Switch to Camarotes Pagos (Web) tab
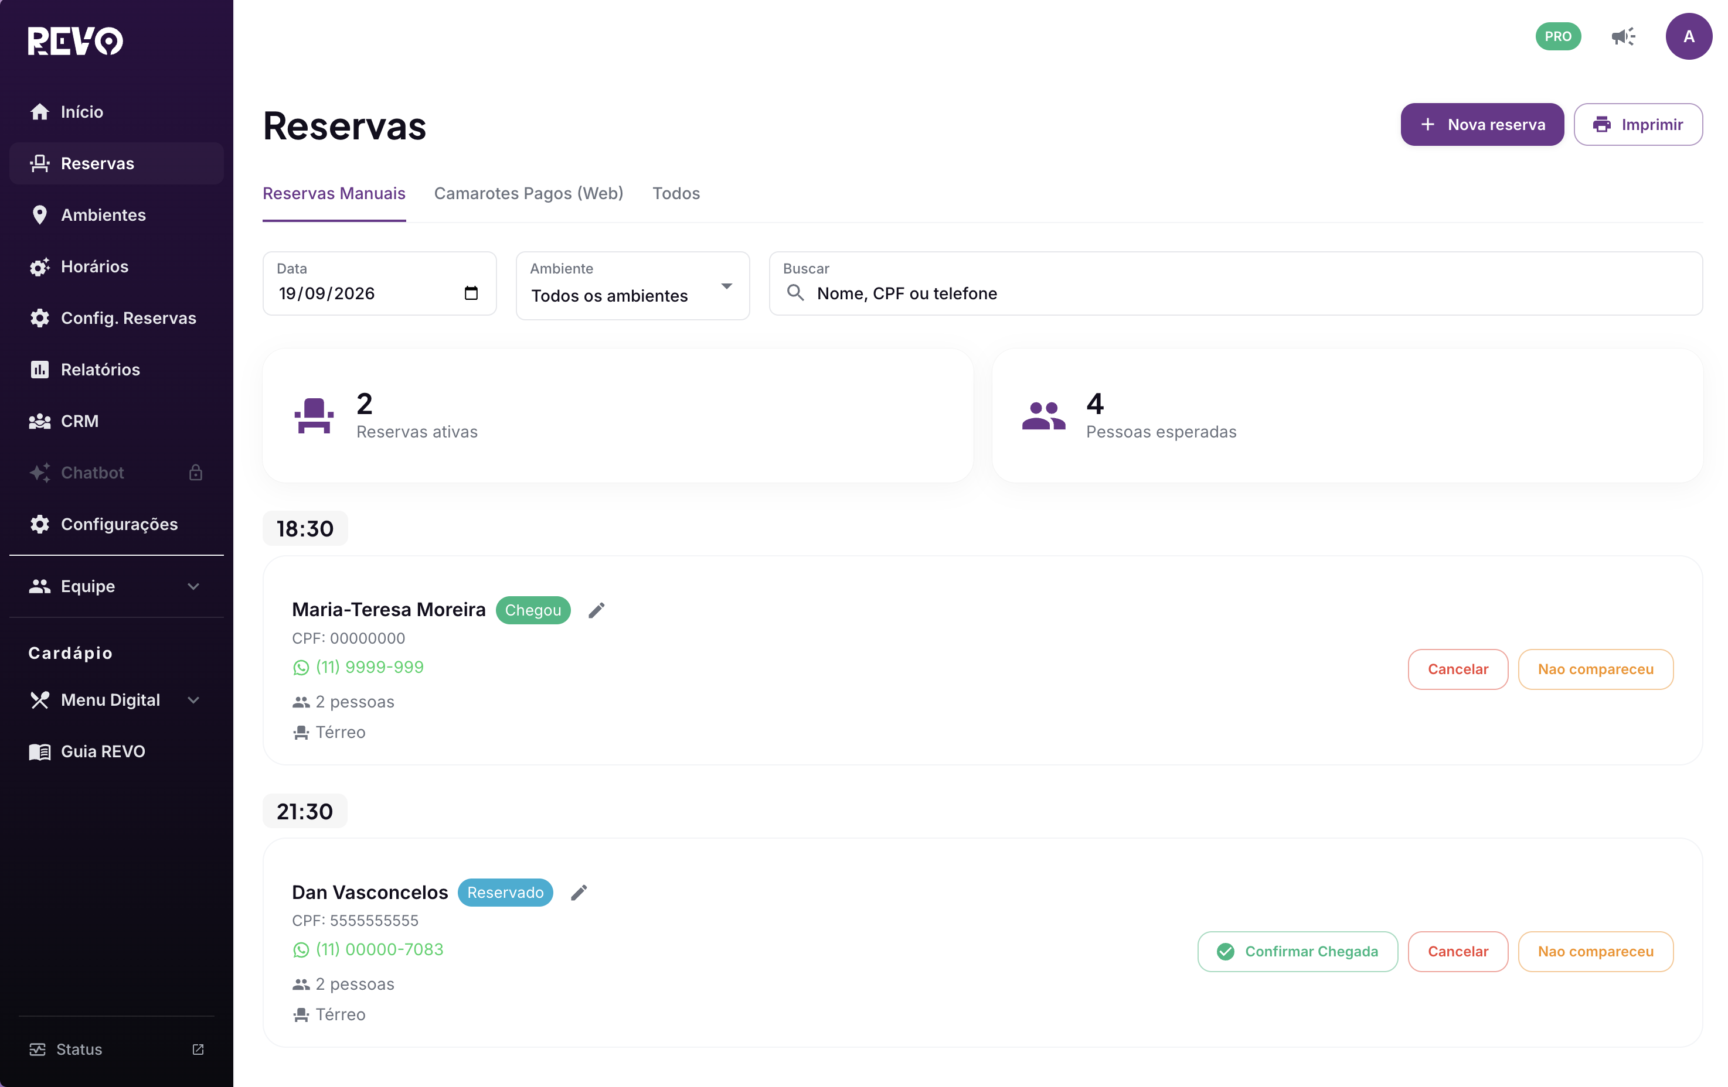 [528, 194]
